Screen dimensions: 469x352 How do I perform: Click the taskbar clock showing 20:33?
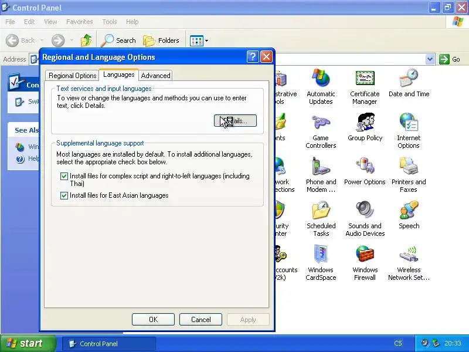pyautogui.click(x=452, y=343)
